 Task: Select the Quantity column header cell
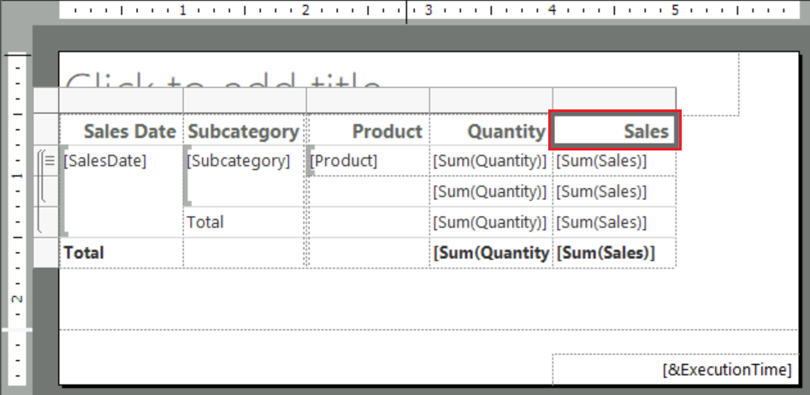491,132
